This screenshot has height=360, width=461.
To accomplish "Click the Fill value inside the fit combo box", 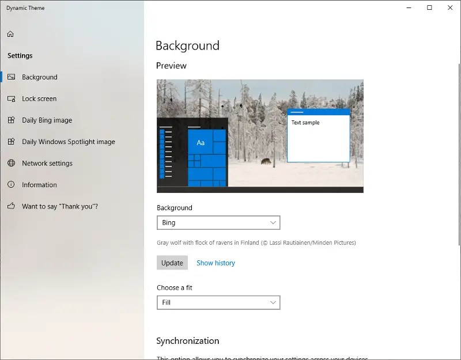I will (167, 302).
